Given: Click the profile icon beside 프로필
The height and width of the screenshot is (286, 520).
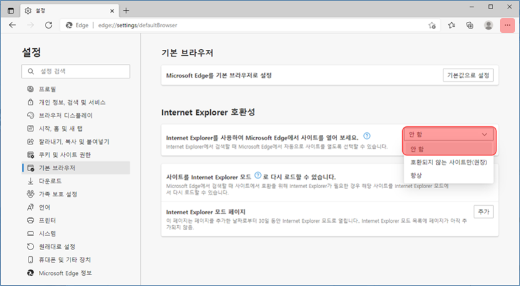Looking at the screenshot, I should (x=30, y=89).
